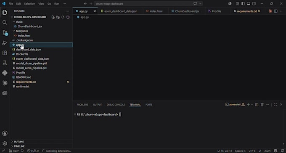
Task: Open the Accounts menu icon
Action: coord(5,133)
